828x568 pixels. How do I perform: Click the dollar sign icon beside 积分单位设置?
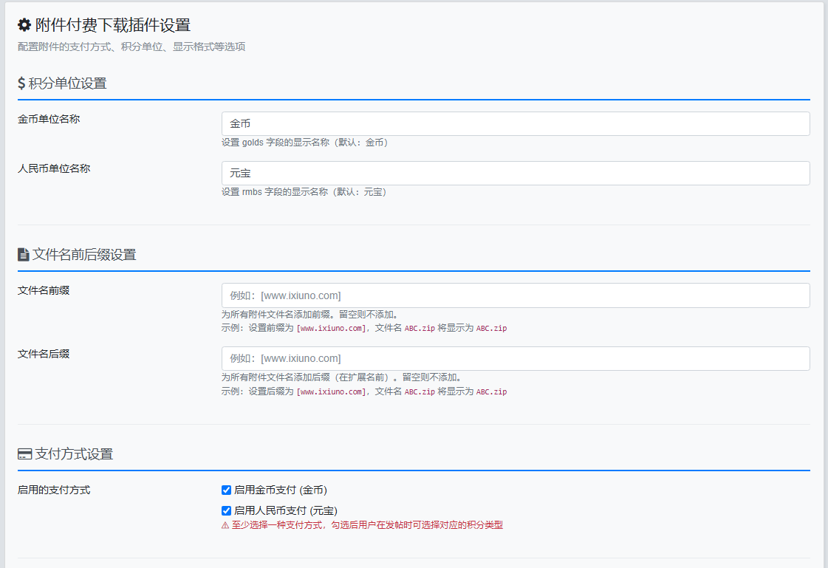tap(21, 83)
